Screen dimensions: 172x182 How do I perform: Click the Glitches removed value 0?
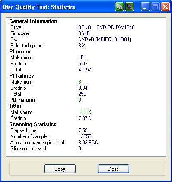click(x=80, y=149)
